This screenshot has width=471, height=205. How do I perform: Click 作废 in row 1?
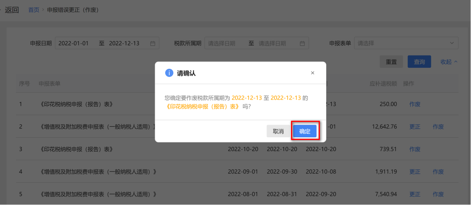point(415,104)
